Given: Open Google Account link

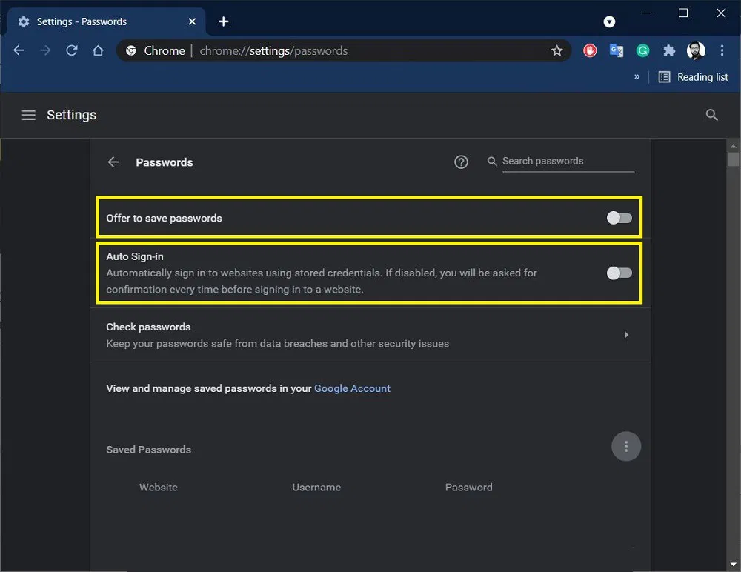Looking at the screenshot, I should click(x=352, y=388).
